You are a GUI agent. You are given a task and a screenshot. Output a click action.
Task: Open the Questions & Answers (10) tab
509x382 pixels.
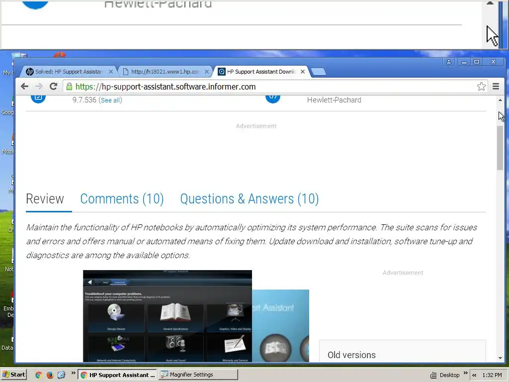(250, 199)
